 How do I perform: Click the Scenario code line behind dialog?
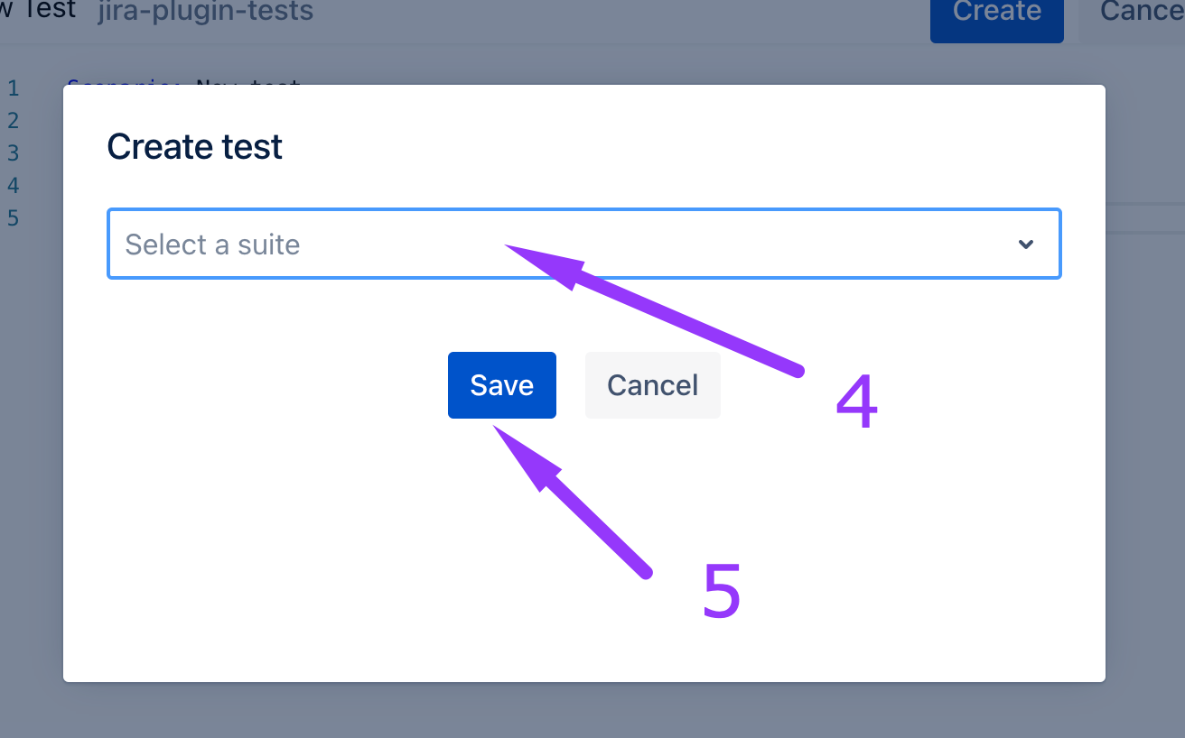181,83
